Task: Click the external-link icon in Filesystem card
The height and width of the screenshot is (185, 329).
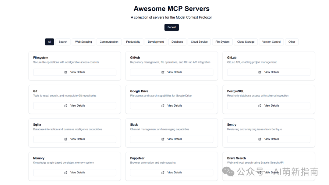Action: point(66,72)
